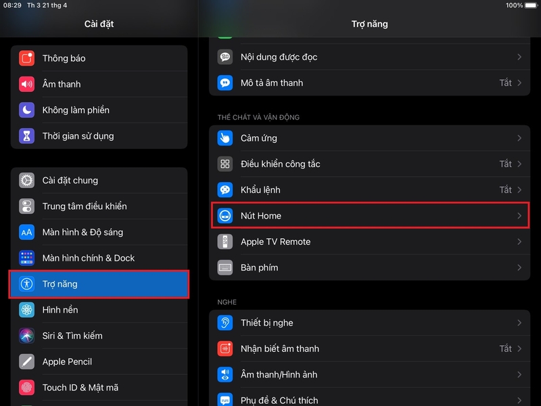Open Màn hình & Độ sáng settings
The width and height of the screenshot is (541, 406).
[99, 232]
